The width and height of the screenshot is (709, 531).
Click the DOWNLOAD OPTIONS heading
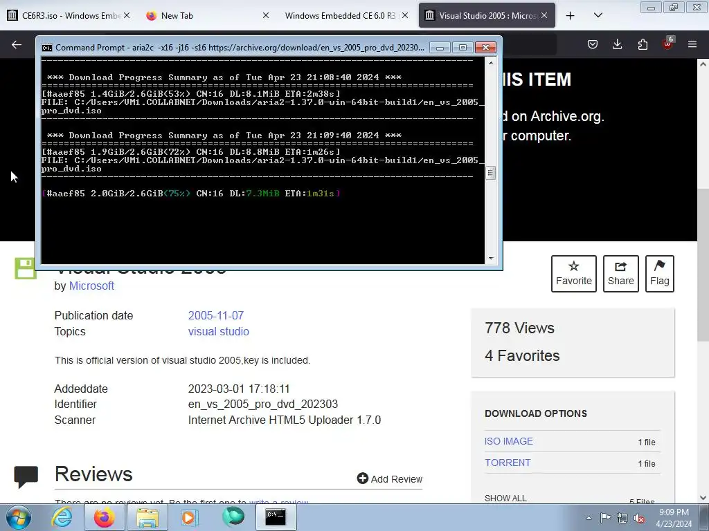click(536, 413)
